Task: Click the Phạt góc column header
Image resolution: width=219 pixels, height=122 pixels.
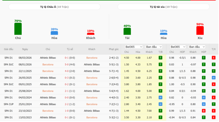Action: tap(114, 49)
